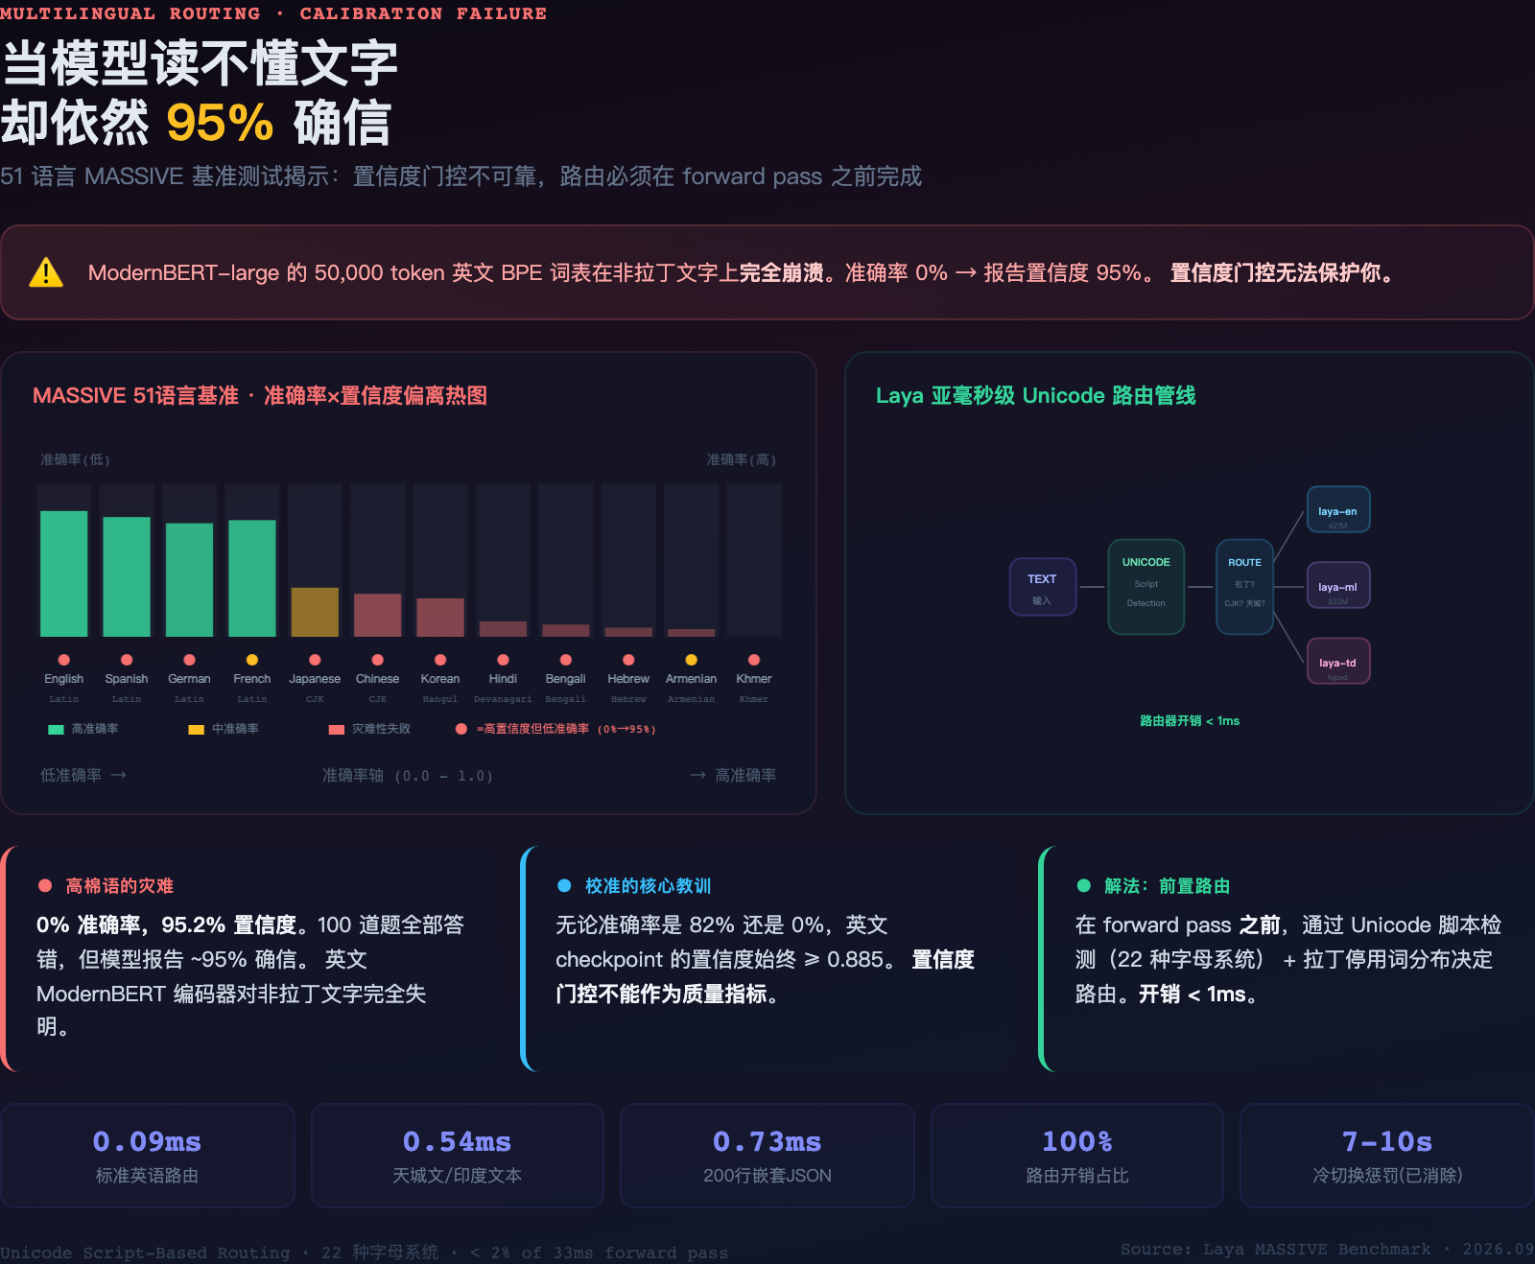Click the green 高准确率 legend swatch

point(56,730)
